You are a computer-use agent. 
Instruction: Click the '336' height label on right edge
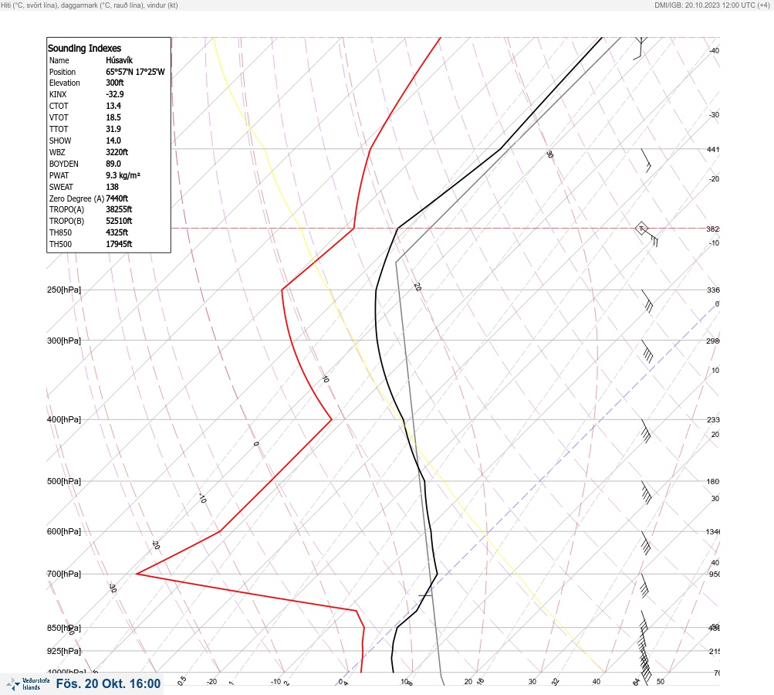[x=713, y=290]
